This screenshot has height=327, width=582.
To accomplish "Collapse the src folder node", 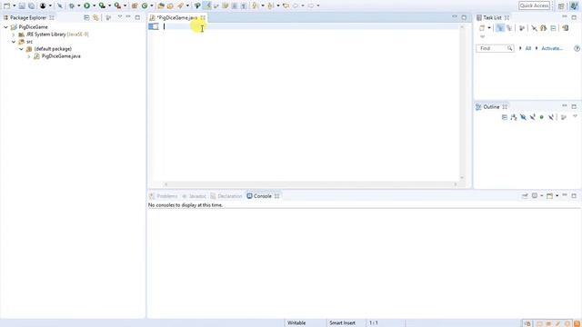I will 14,42.
